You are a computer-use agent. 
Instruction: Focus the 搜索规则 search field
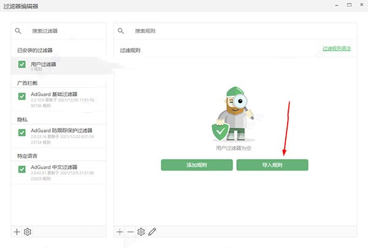pos(233,31)
